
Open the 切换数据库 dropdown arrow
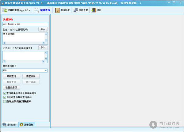29,10
